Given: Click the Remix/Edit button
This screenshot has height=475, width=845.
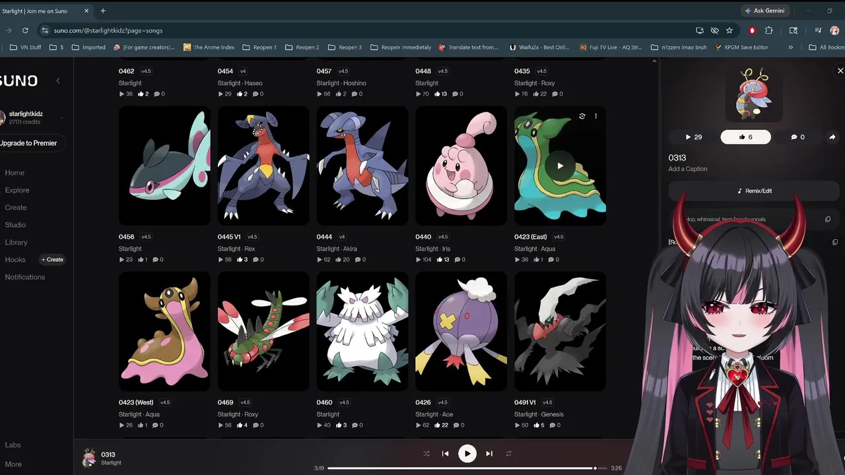Looking at the screenshot, I should (x=754, y=191).
